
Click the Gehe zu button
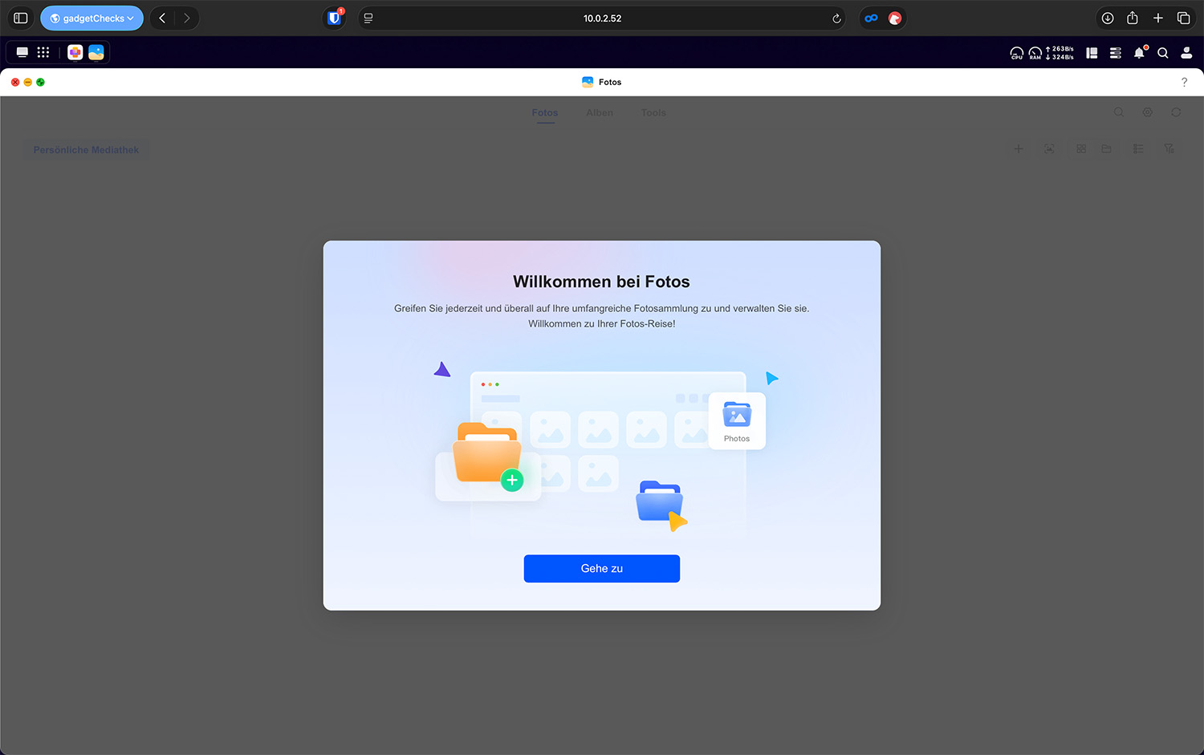click(601, 568)
